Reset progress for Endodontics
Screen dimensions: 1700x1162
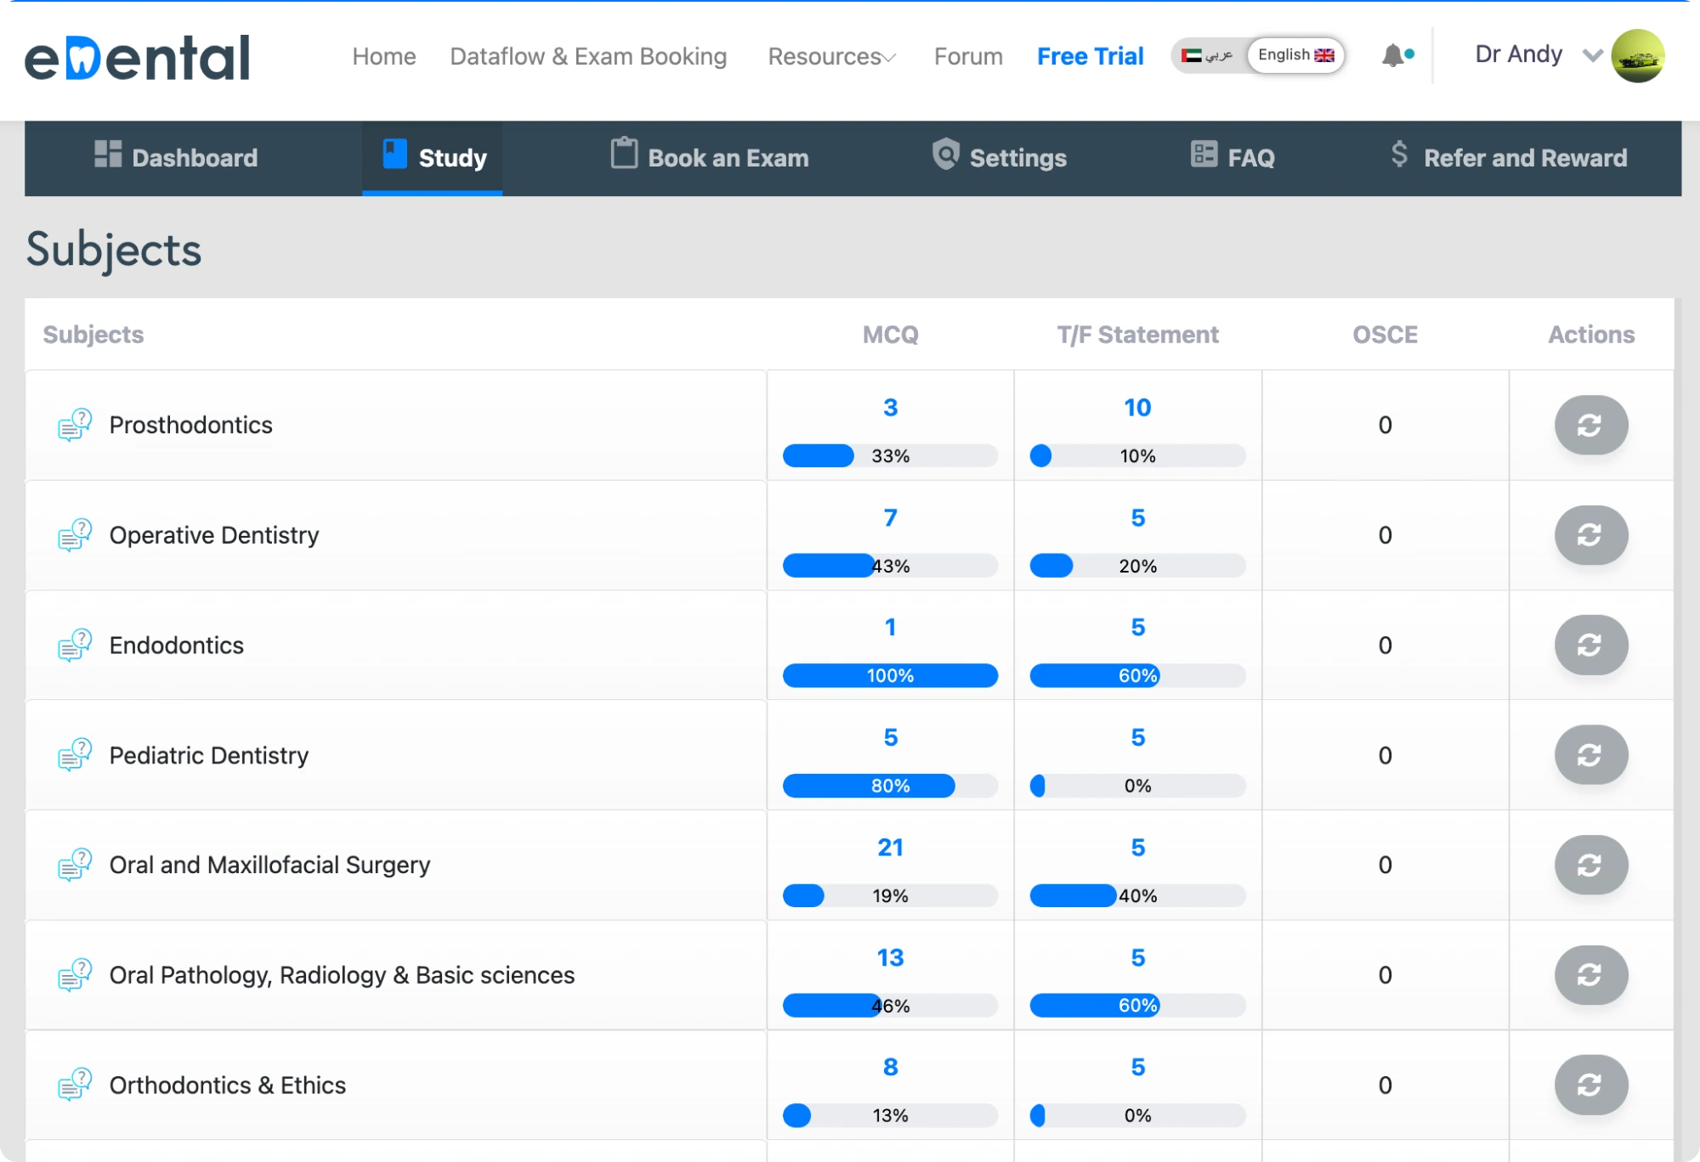pos(1591,645)
